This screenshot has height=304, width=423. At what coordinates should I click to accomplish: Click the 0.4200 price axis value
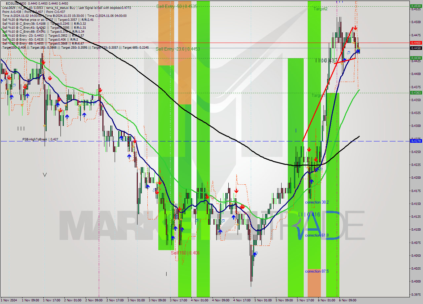416,178
